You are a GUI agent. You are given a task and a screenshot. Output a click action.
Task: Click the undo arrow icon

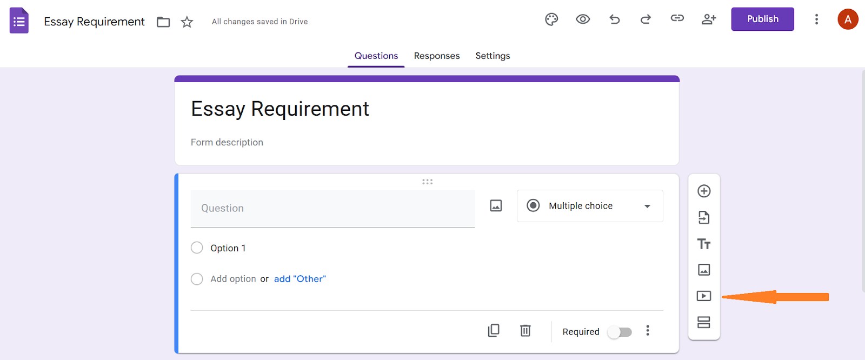[x=615, y=19]
